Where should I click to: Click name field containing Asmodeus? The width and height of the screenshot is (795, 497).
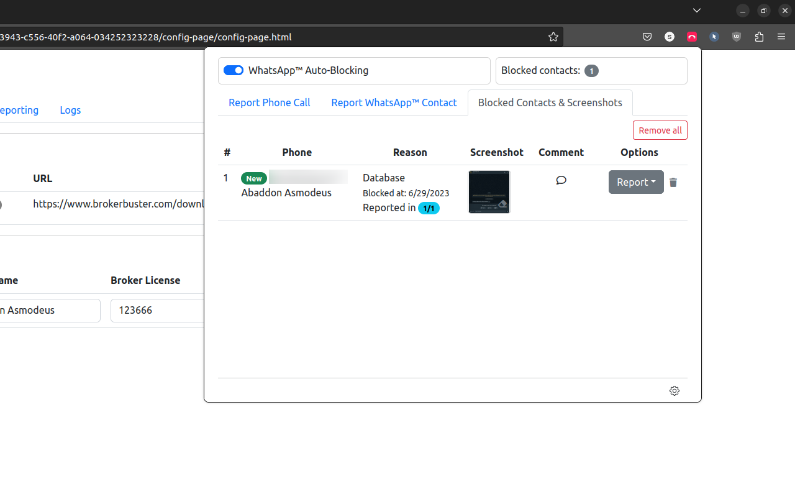[x=50, y=310]
